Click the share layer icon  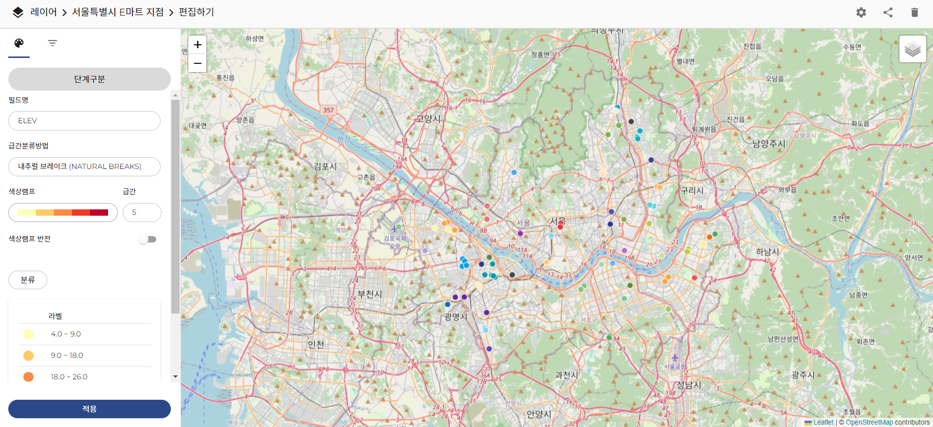tap(888, 13)
